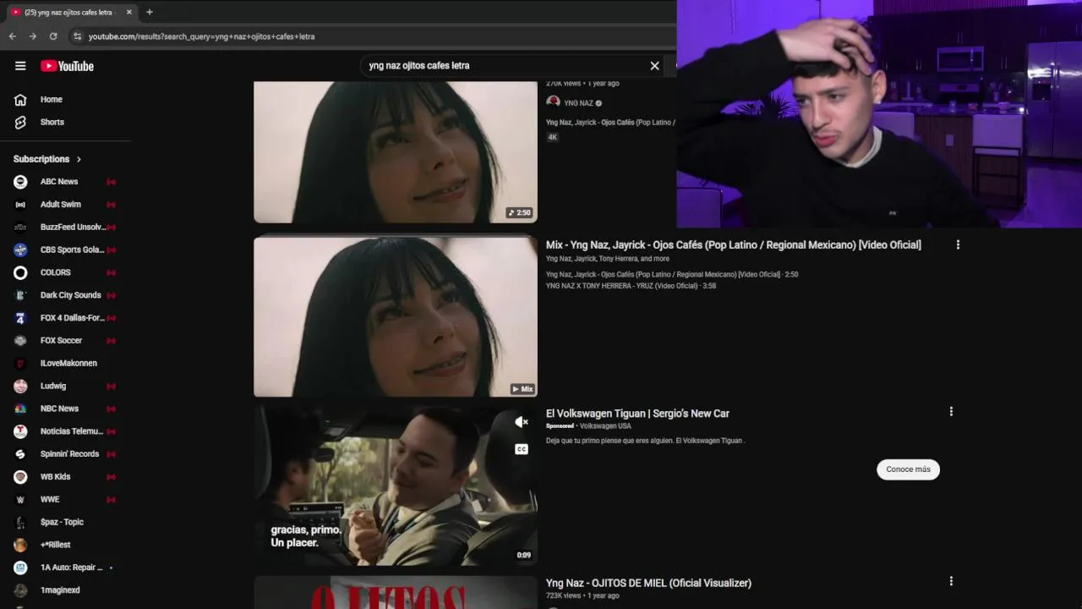The width and height of the screenshot is (1082, 609).
Task: Expand the Subscriptions section chevron
Action: point(79,159)
